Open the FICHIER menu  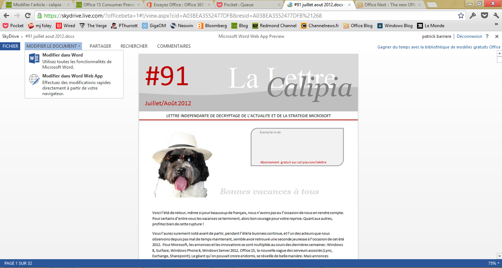point(10,46)
